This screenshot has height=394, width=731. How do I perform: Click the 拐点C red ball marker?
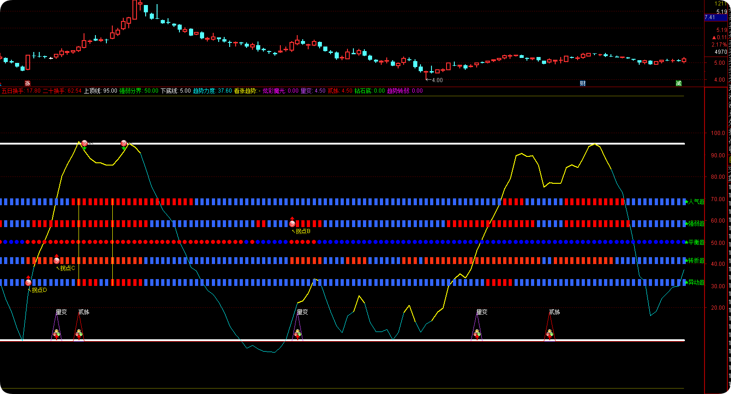(57, 260)
